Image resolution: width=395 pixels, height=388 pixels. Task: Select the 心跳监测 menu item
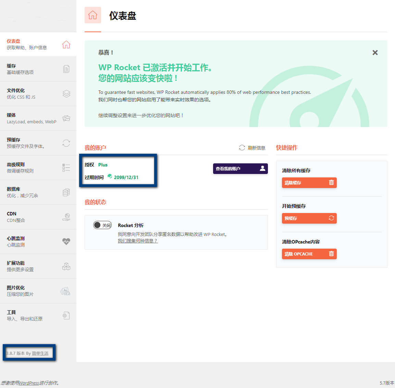tap(38, 242)
